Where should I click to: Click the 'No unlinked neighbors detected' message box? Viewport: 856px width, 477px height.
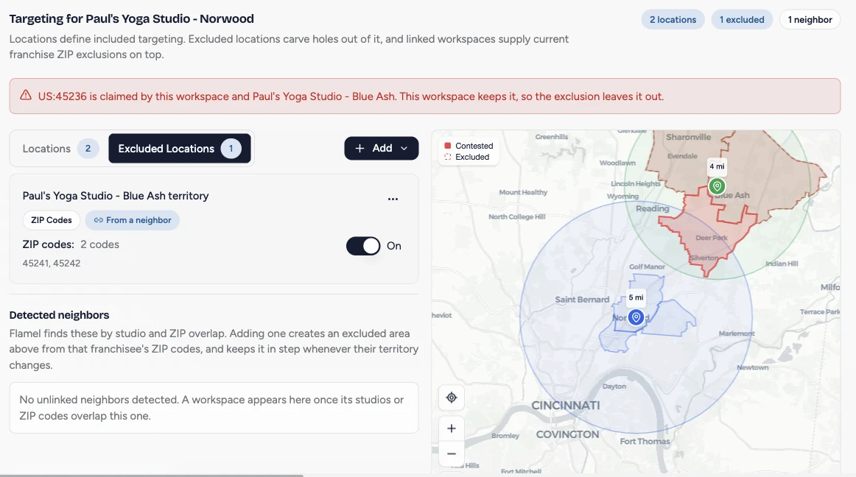pyautogui.click(x=214, y=408)
